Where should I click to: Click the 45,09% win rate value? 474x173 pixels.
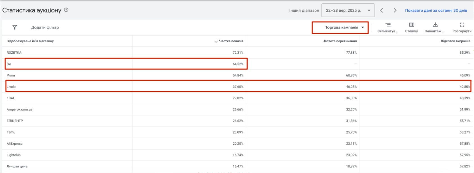[x=465, y=75]
